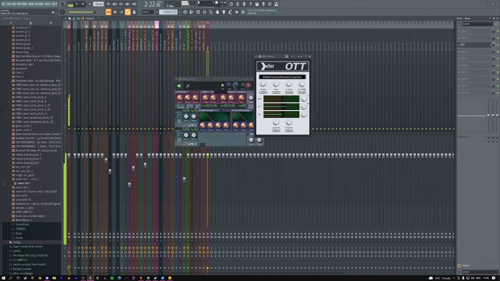Open the View Piano Roll icon
The image size is (500, 281).
[x=191, y=12]
